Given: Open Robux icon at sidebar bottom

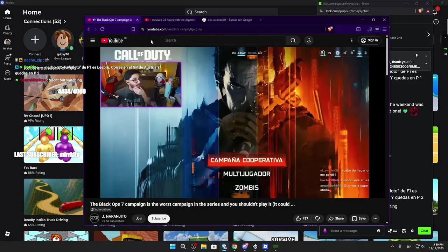Looking at the screenshot, I should coord(7,234).
